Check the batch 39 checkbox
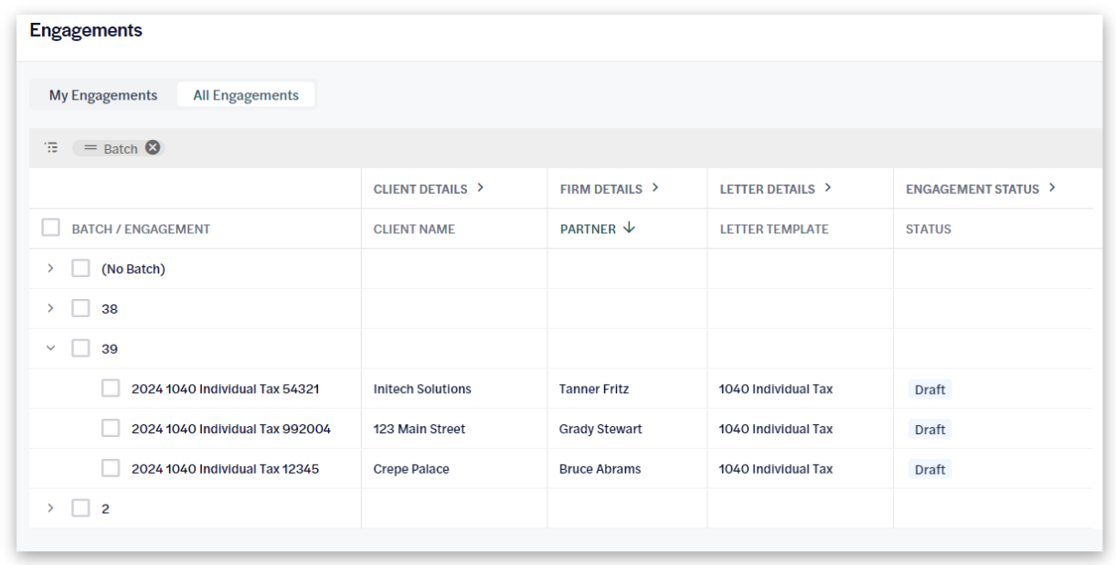This screenshot has height=565, width=1116. (80, 348)
